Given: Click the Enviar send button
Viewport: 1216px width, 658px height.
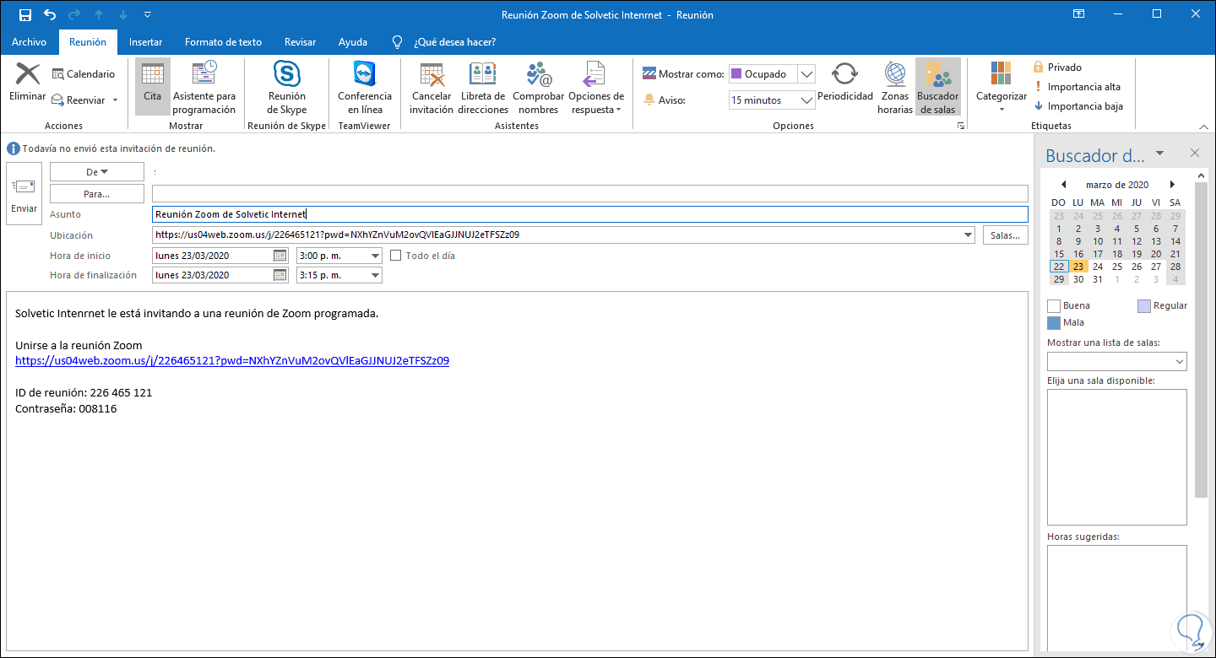Looking at the screenshot, I should point(24,194).
